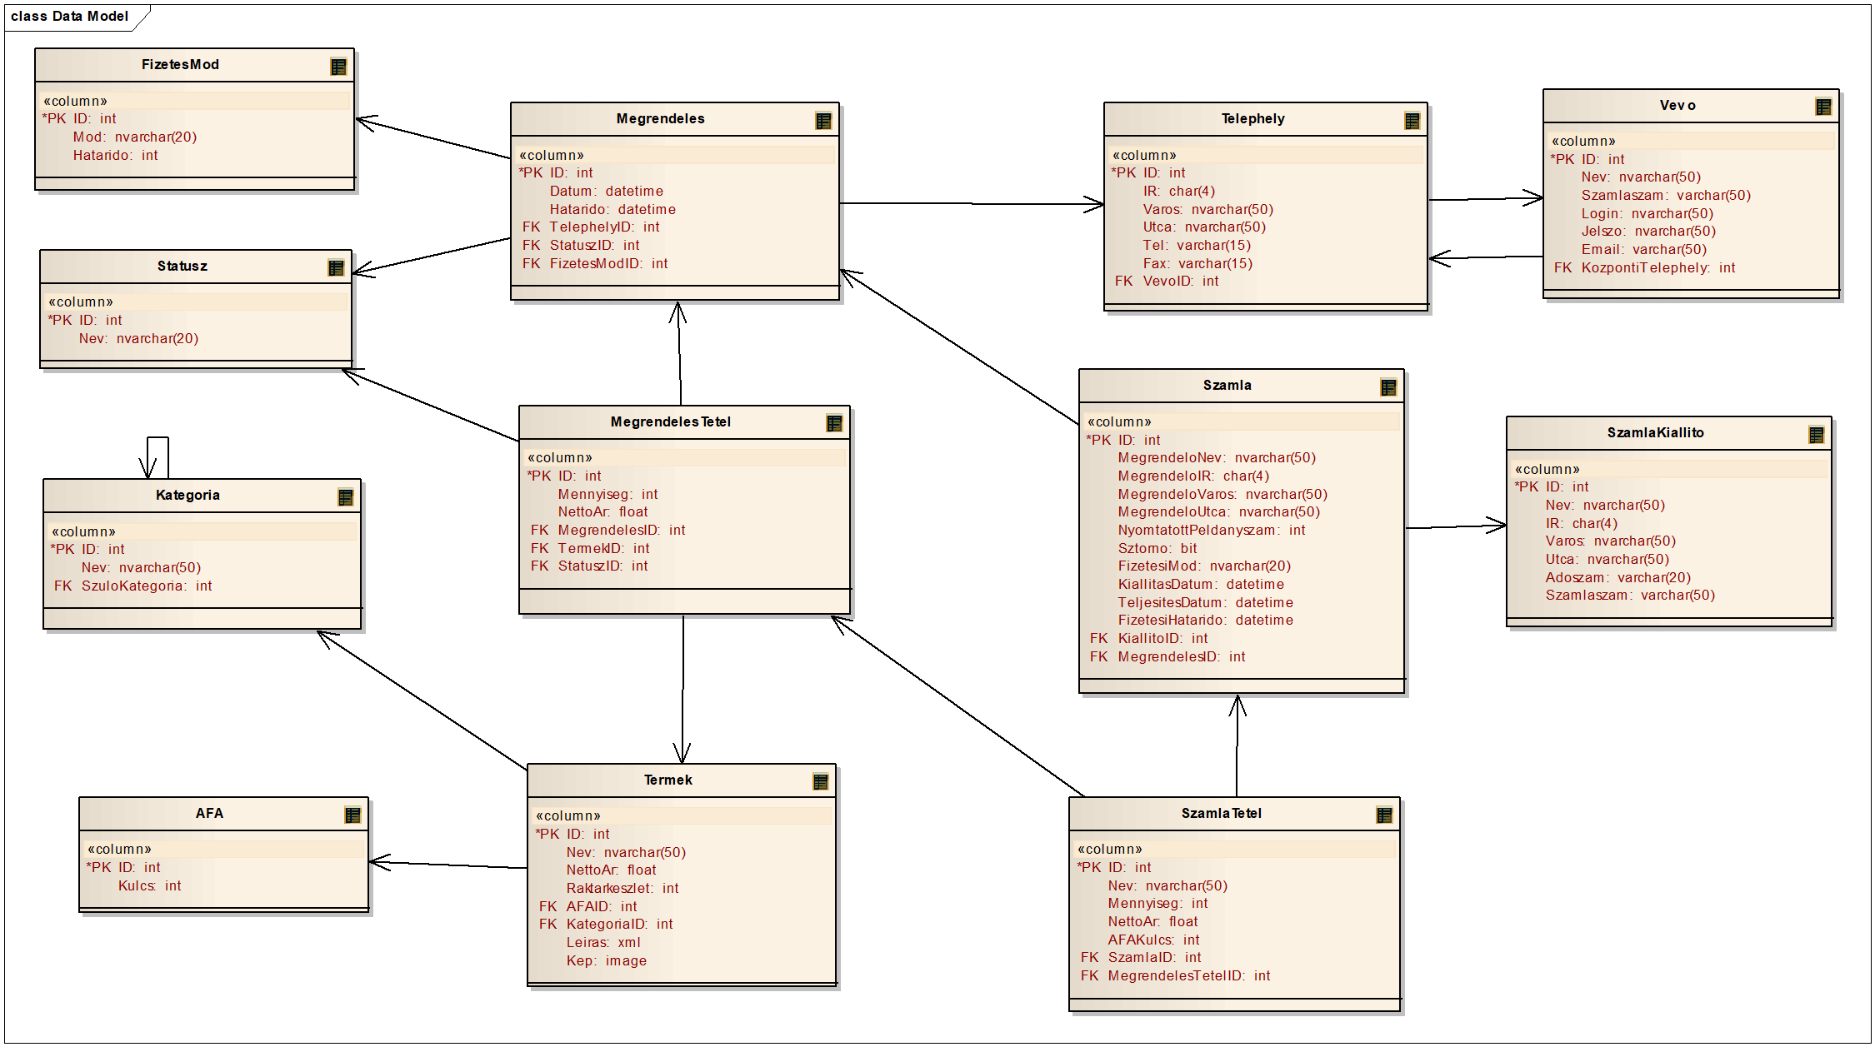
Task: Select 'Sztorno: bit' in Szamla
Action: point(1157,549)
